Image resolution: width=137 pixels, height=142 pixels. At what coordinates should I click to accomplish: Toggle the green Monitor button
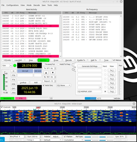[x=43, y=60]
